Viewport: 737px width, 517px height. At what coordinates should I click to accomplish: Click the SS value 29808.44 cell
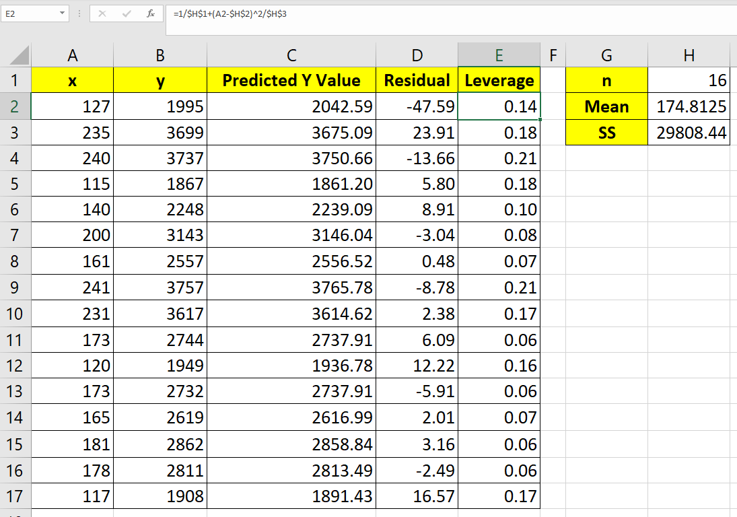[x=689, y=133]
